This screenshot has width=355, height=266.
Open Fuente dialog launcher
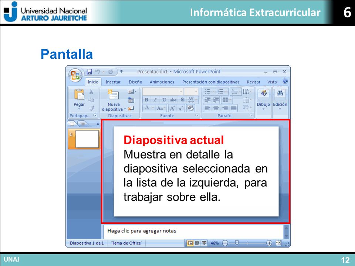(197, 115)
